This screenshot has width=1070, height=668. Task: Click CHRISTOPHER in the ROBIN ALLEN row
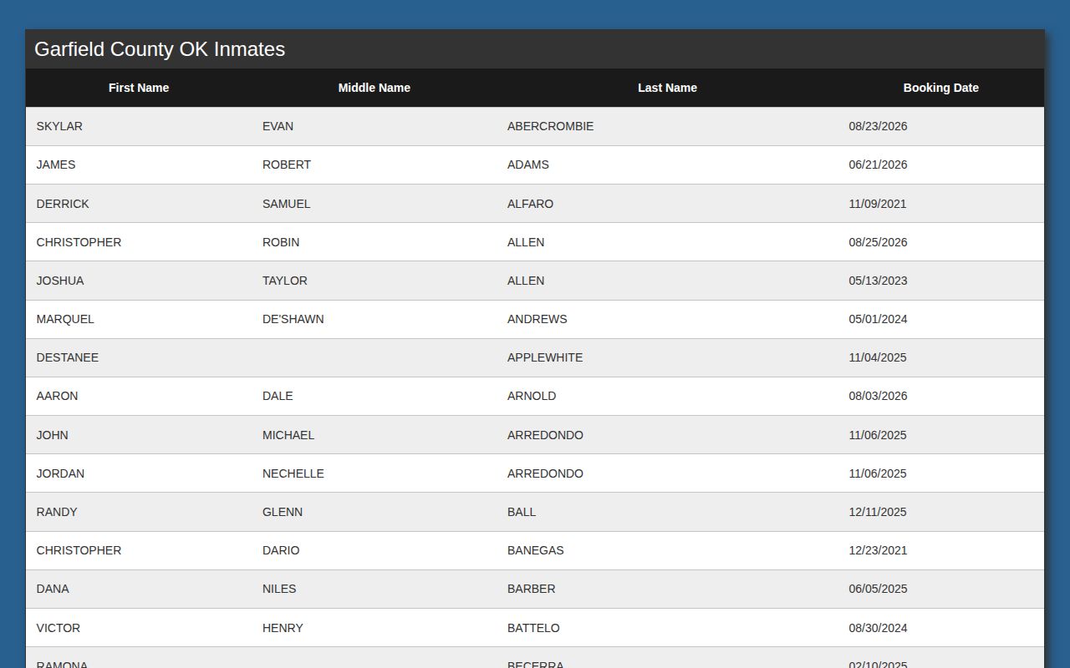tap(79, 242)
